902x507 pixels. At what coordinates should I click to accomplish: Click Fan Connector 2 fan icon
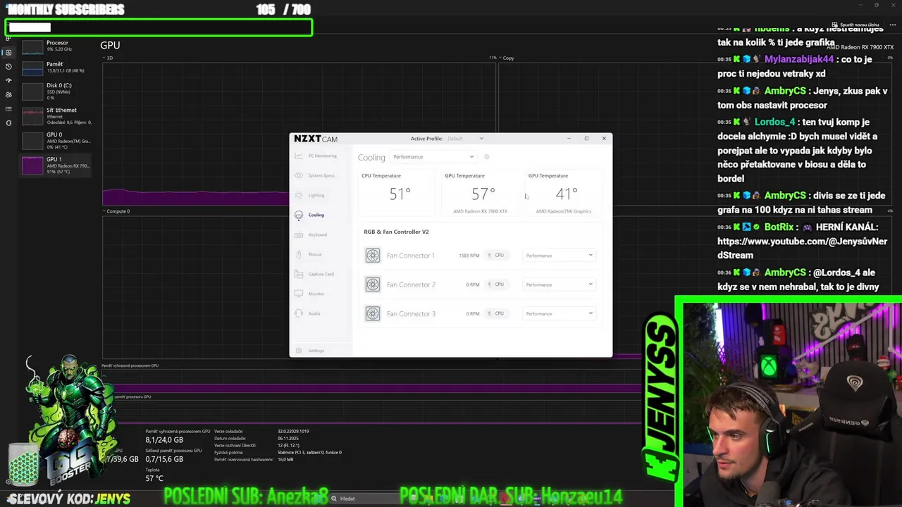[372, 284]
